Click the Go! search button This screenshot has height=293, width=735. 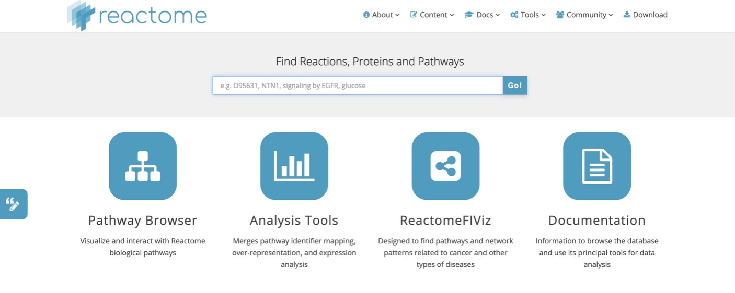(x=515, y=86)
